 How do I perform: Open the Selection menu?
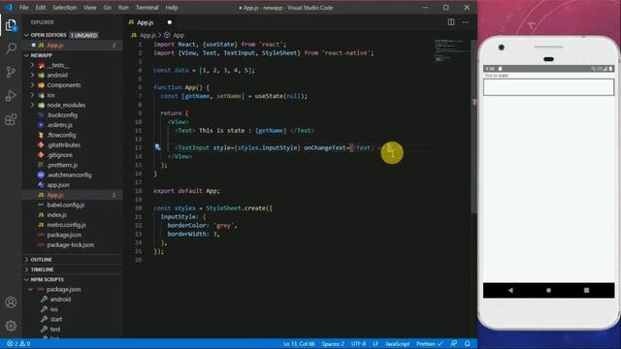point(65,8)
